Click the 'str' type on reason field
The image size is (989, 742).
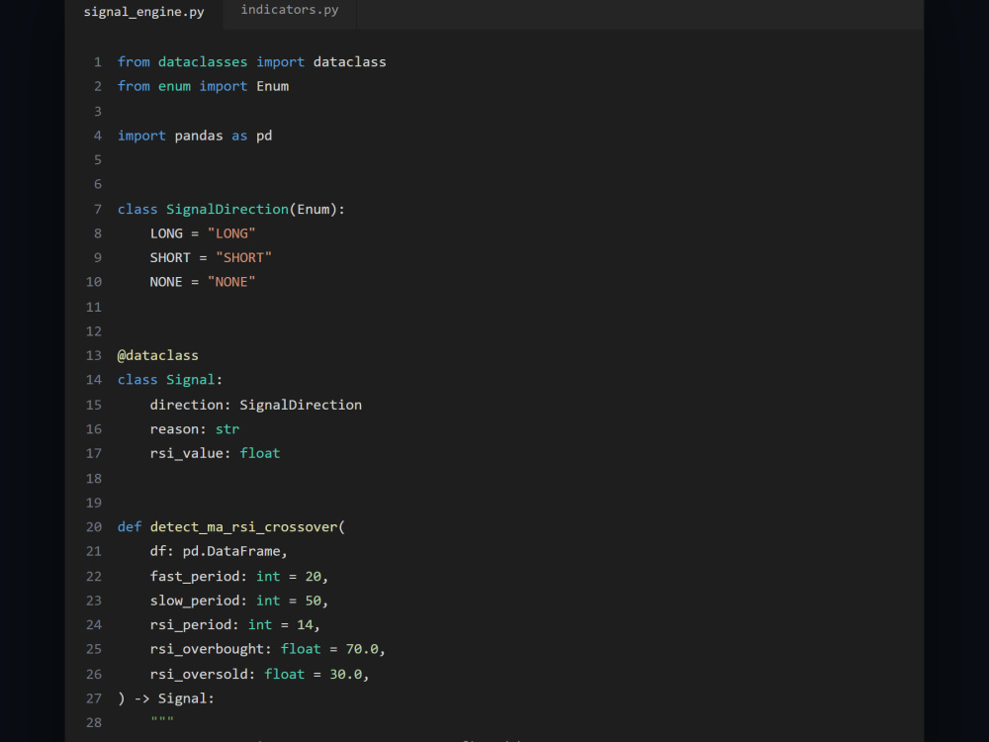click(227, 429)
